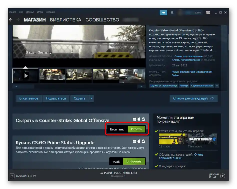
Task: Click the 405₴ price label
Action: click(x=116, y=162)
